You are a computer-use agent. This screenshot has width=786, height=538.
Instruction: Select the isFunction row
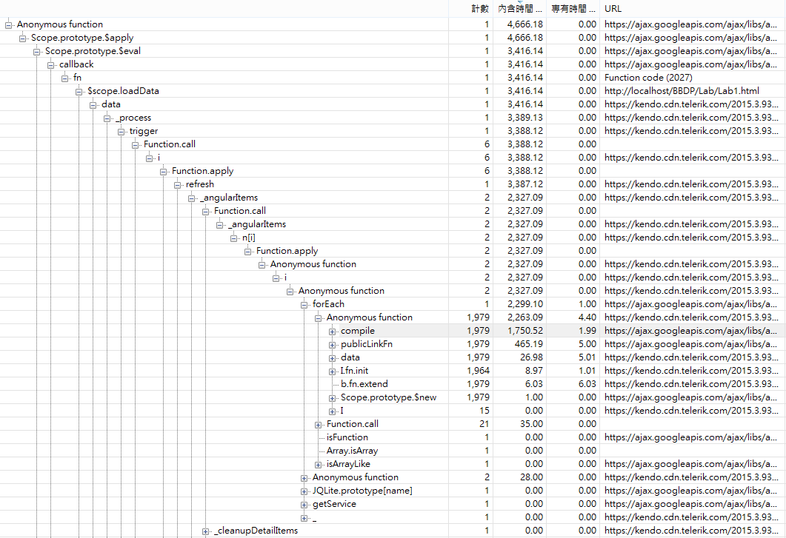click(x=393, y=437)
